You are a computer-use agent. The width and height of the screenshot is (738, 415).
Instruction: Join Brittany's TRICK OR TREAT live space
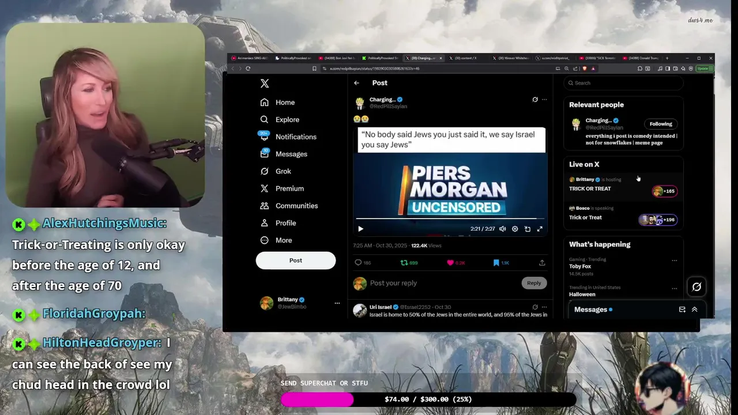(590, 188)
